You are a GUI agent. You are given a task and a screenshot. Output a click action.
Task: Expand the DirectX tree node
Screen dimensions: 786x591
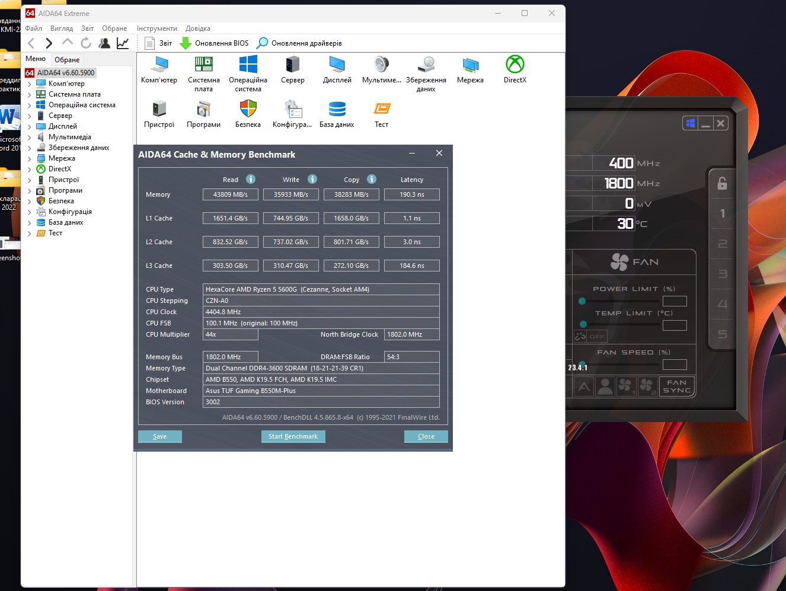30,170
